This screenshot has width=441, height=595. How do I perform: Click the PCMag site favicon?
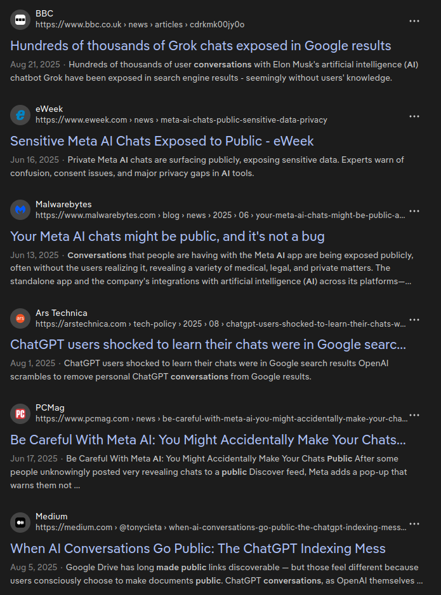[20, 413]
